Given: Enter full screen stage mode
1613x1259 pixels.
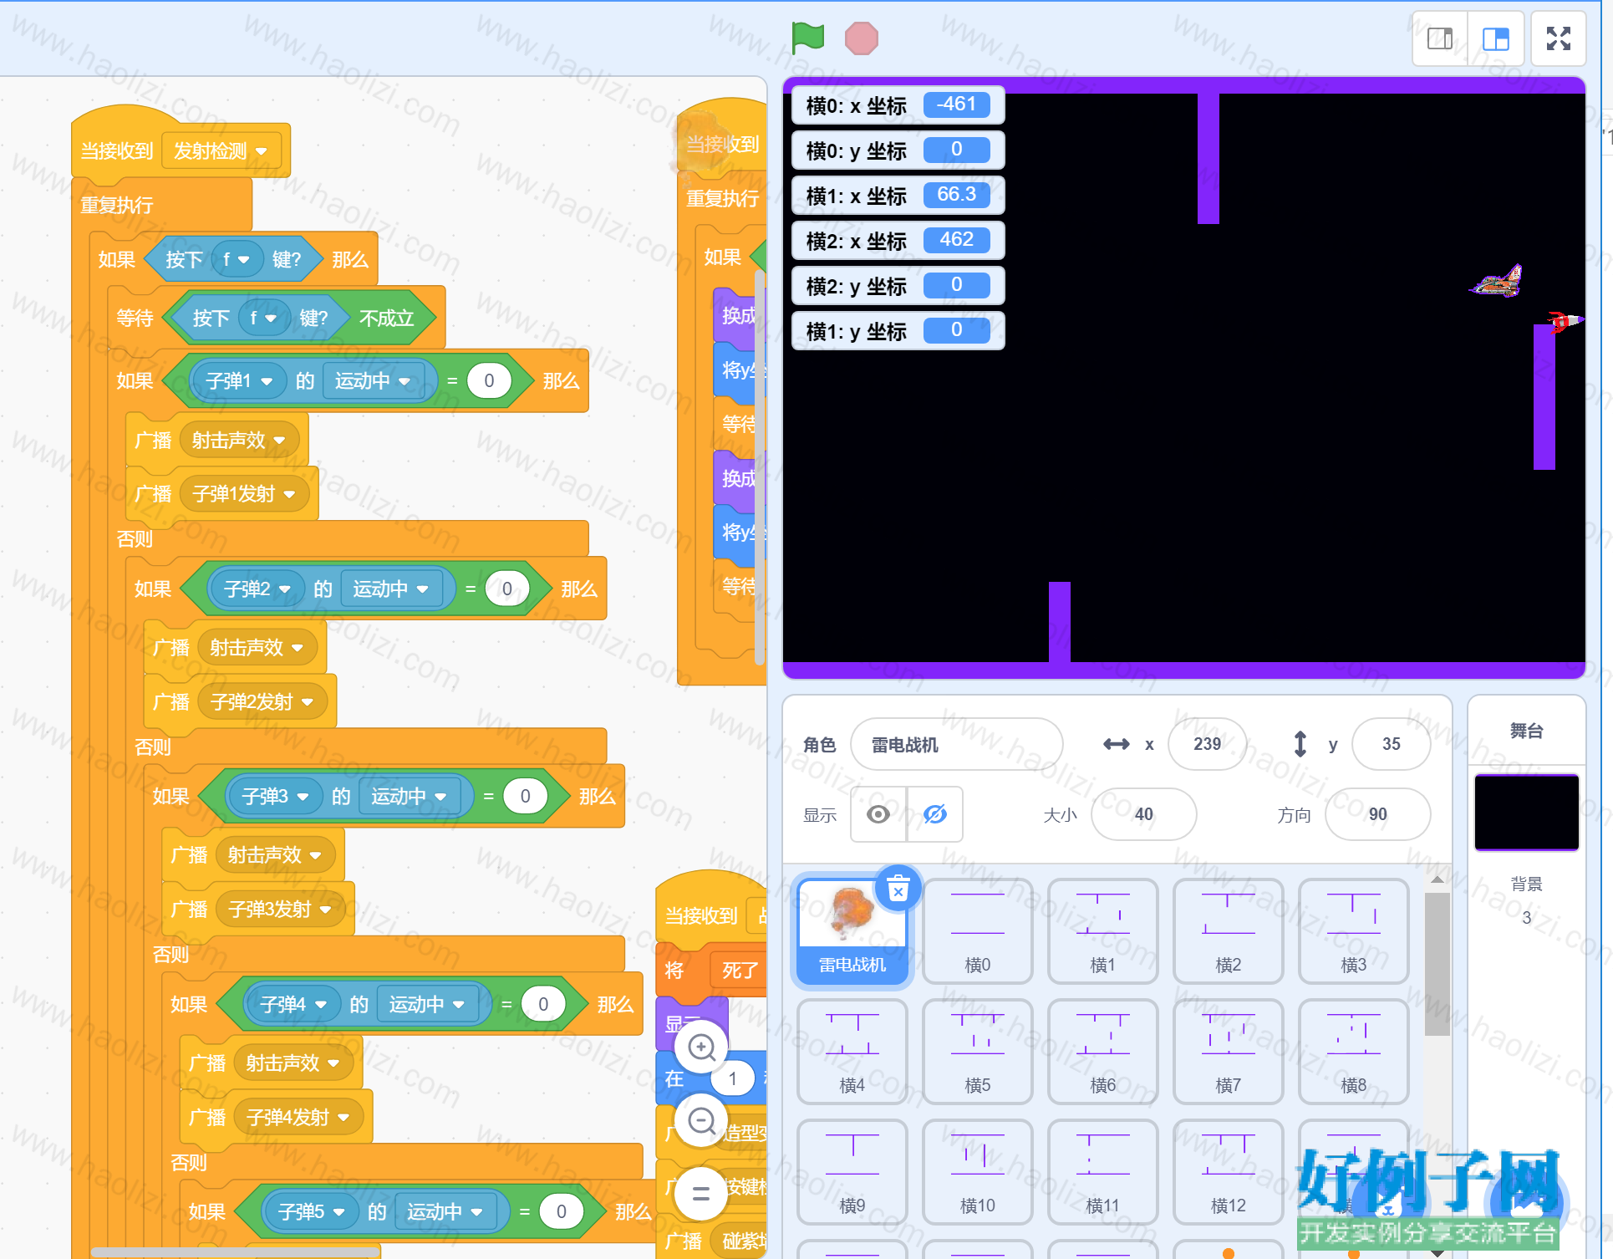Looking at the screenshot, I should pyautogui.click(x=1559, y=38).
